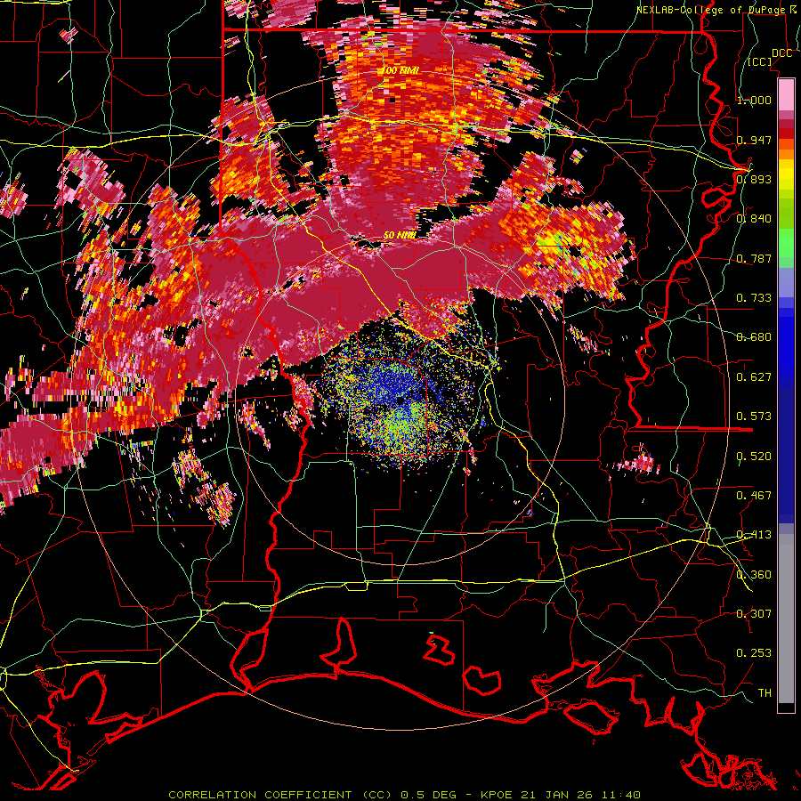This screenshot has height=801, width=801.
Task: Click the "KPOE" station ID in the caption
Action: [x=498, y=795]
